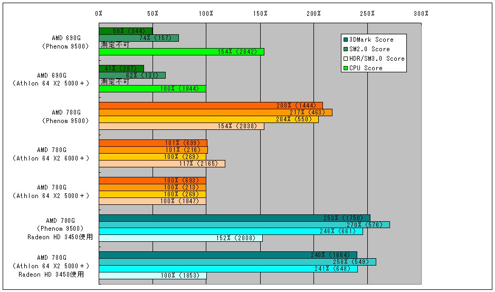Select 'AMD 690G (Athlon 64 X2 5000+)' label
495x292 pixels.
pyautogui.click(x=51, y=79)
